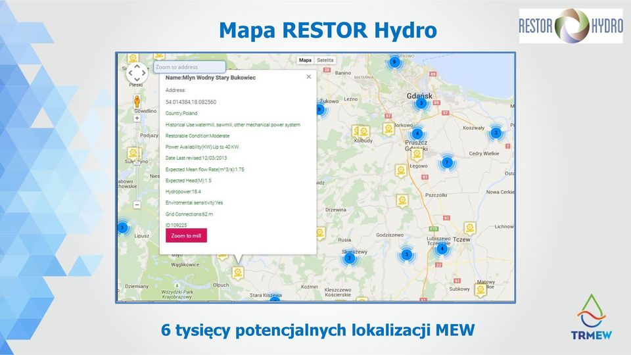Select yellow mill marker near Subkowy
This screenshot has width=631, height=355.
[480, 290]
